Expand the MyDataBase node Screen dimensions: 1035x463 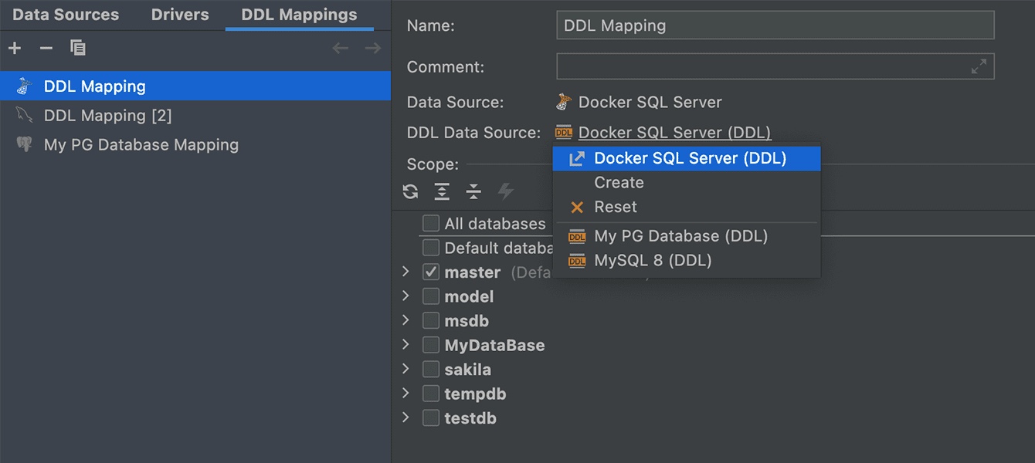click(x=406, y=344)
